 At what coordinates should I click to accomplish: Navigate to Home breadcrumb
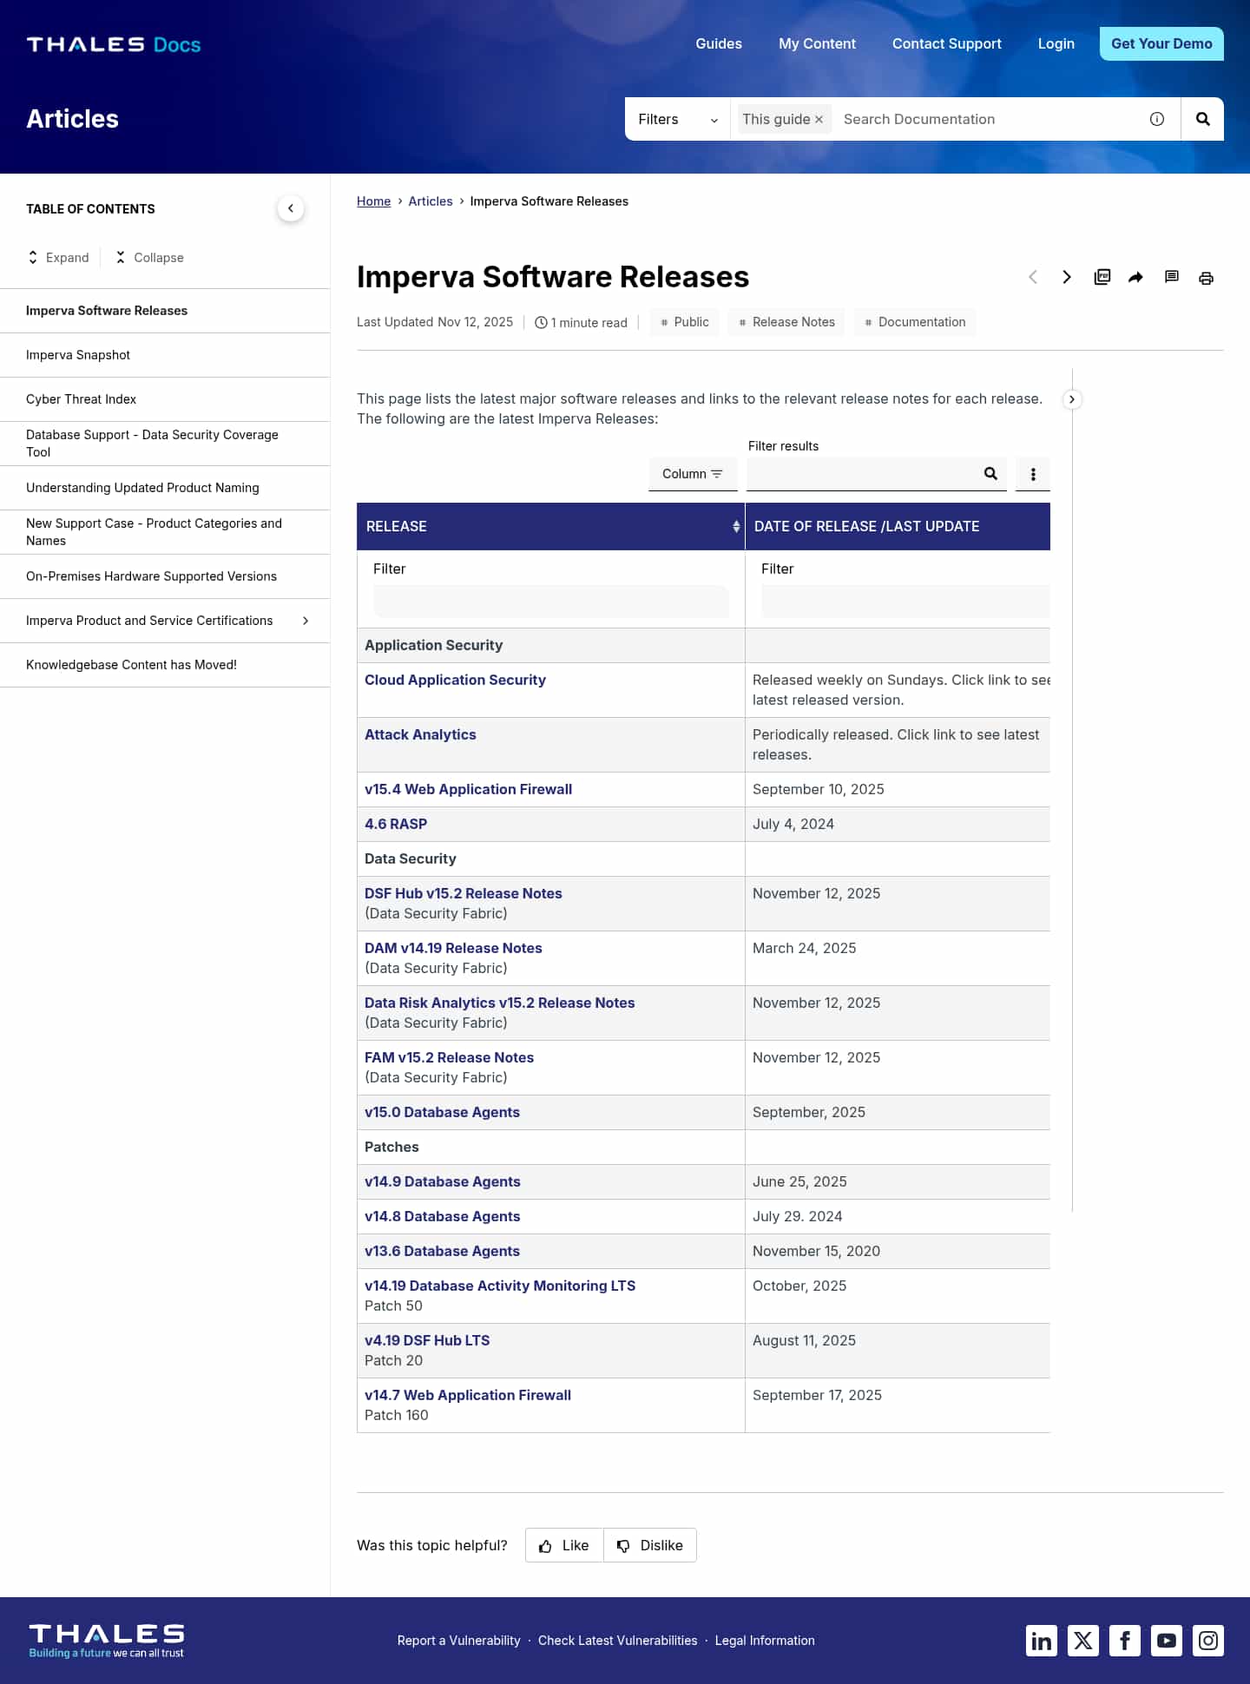click(373, 201)
